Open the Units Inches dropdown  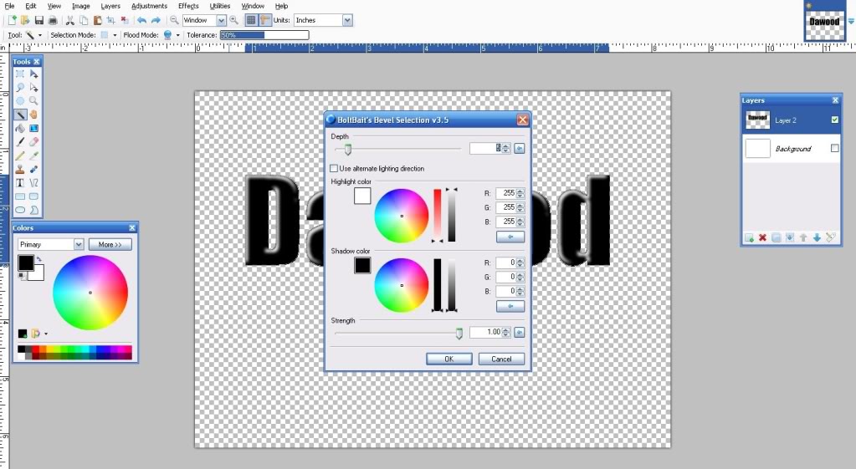347,20
